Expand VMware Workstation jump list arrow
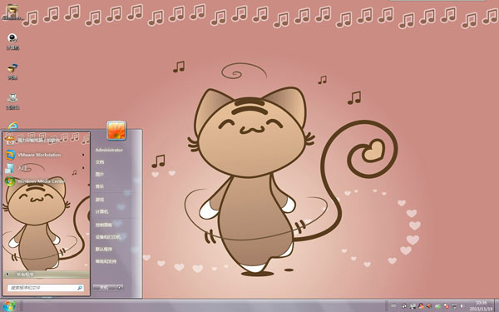 point(83,155)
